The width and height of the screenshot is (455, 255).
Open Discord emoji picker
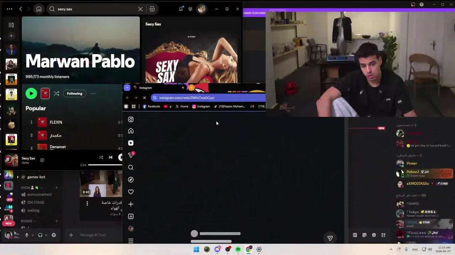coord(374,235)
